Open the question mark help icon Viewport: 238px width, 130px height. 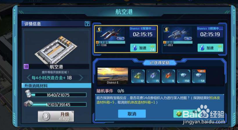87,23
